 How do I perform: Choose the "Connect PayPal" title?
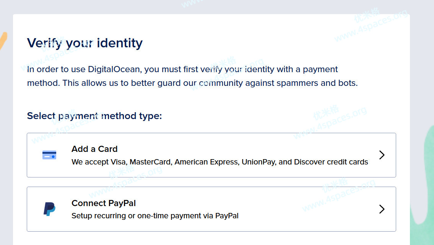(x=104, y=203)
